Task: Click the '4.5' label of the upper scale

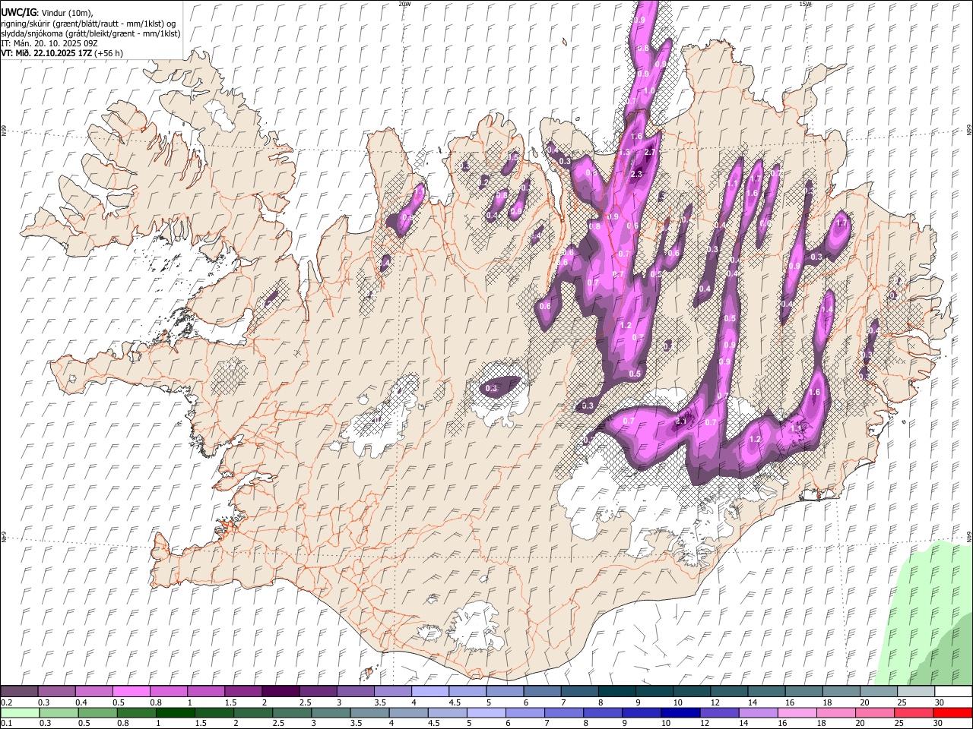Action: (455, 702)
